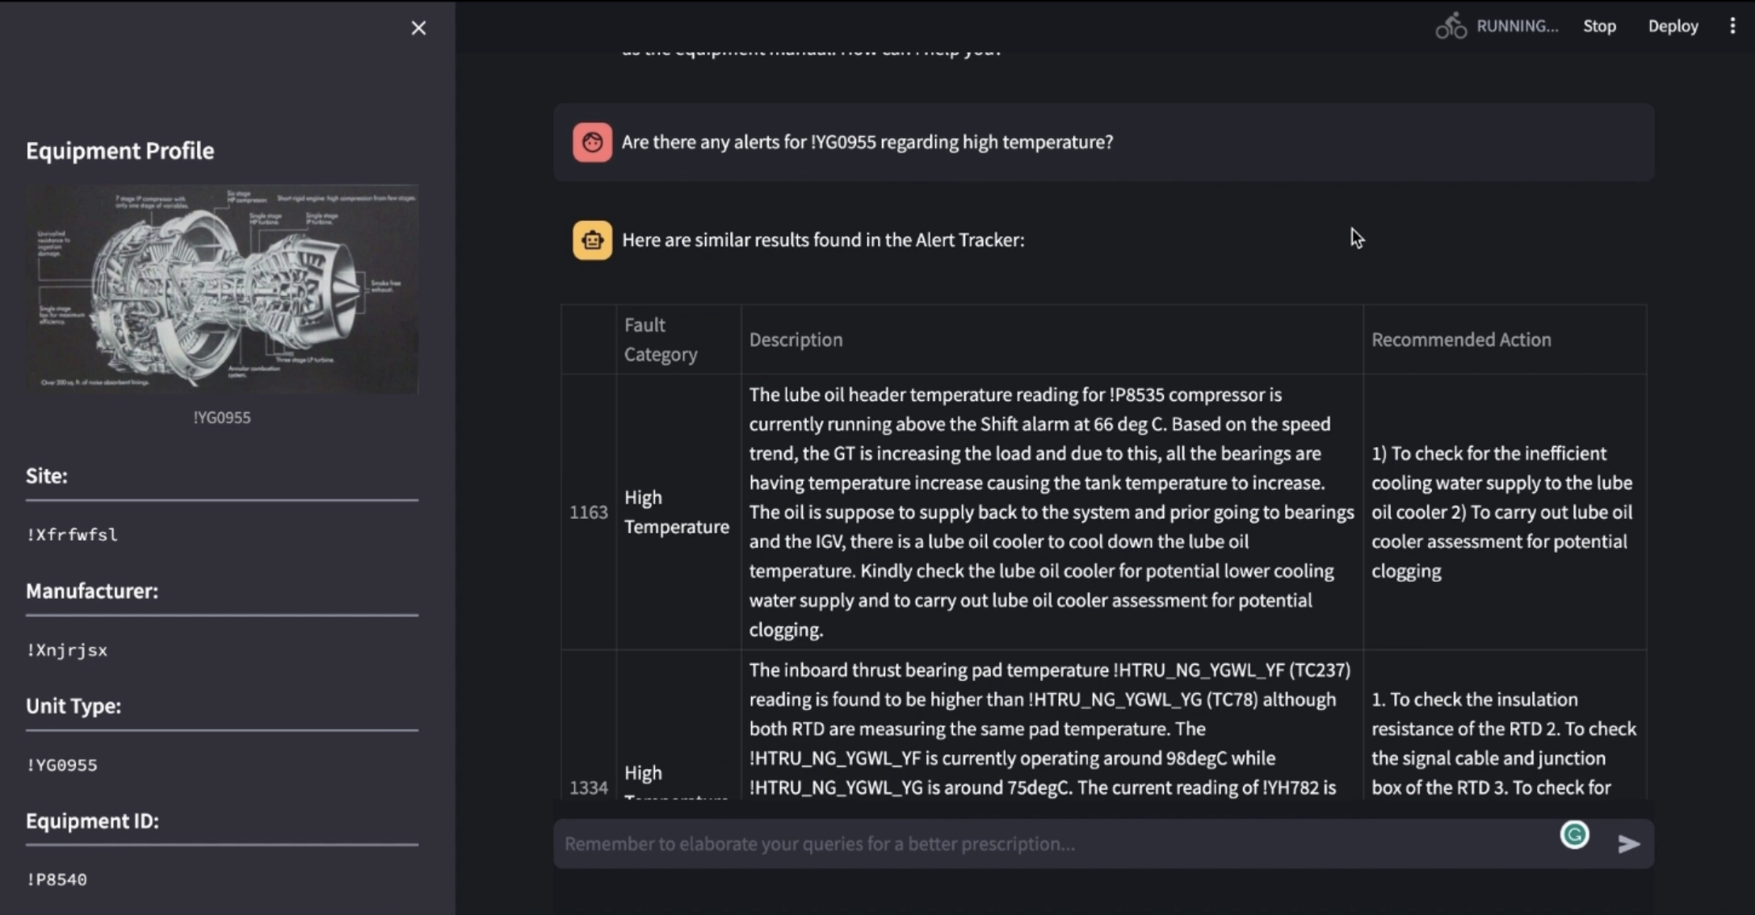
Task: Click the turbine engine equipment image
Action: pyautogui.click(x=222, y=290)
